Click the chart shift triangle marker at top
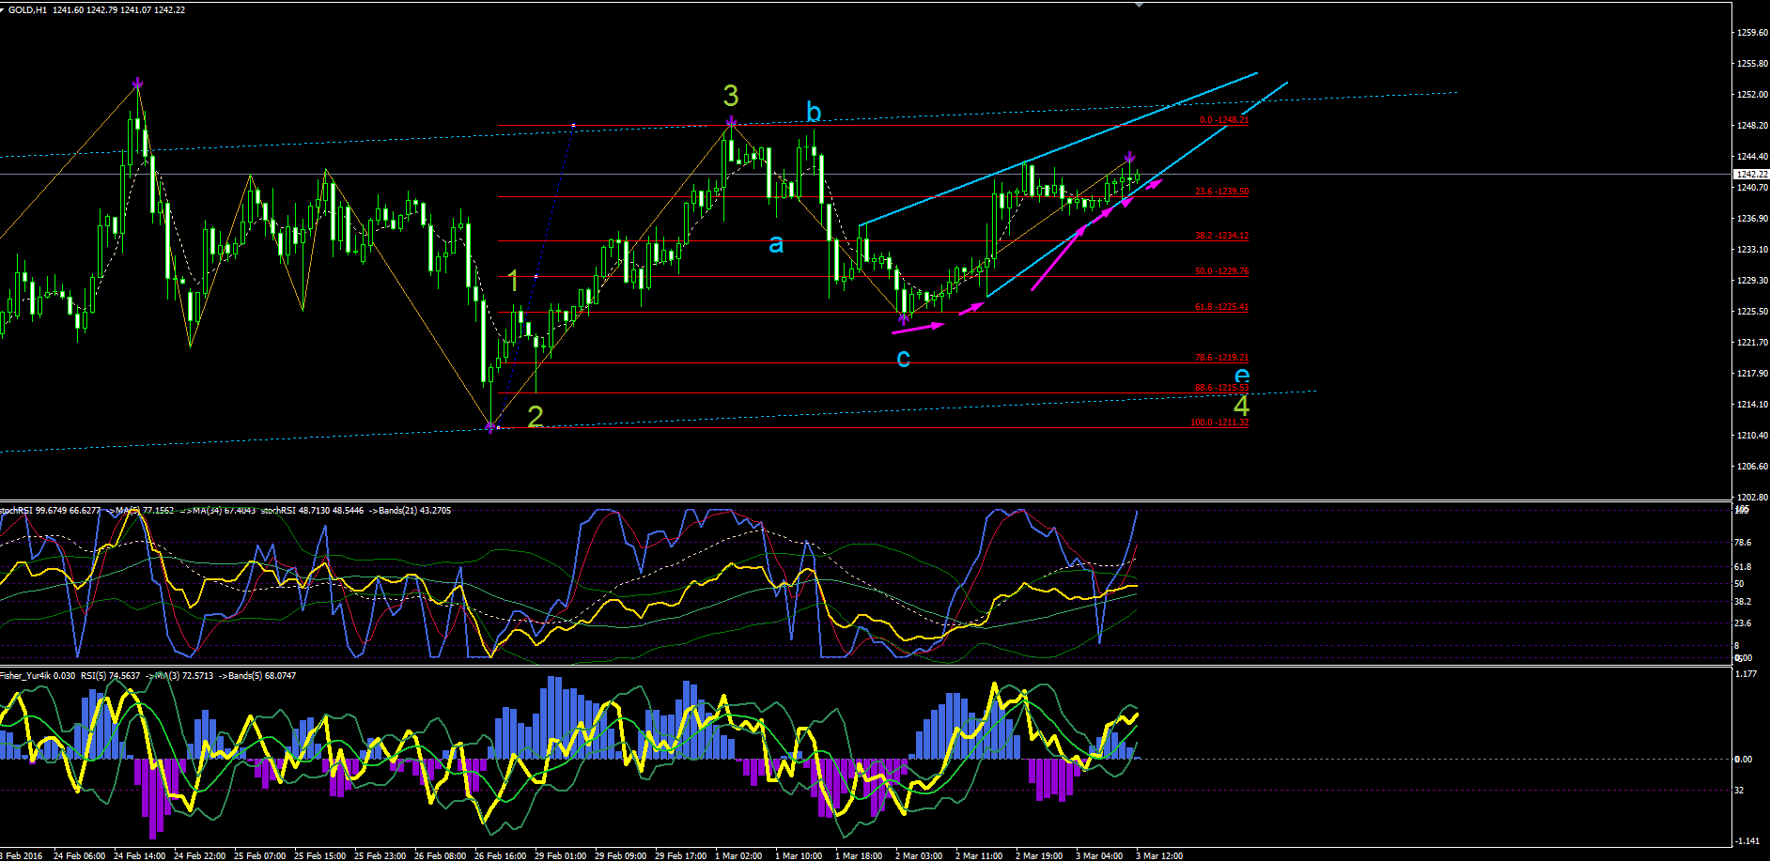This screenshot has width=1770, height=861. 1139,5
